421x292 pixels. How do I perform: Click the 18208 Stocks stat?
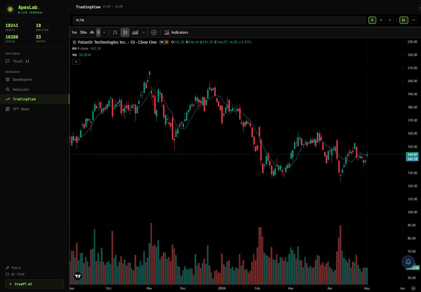[12, 38]
